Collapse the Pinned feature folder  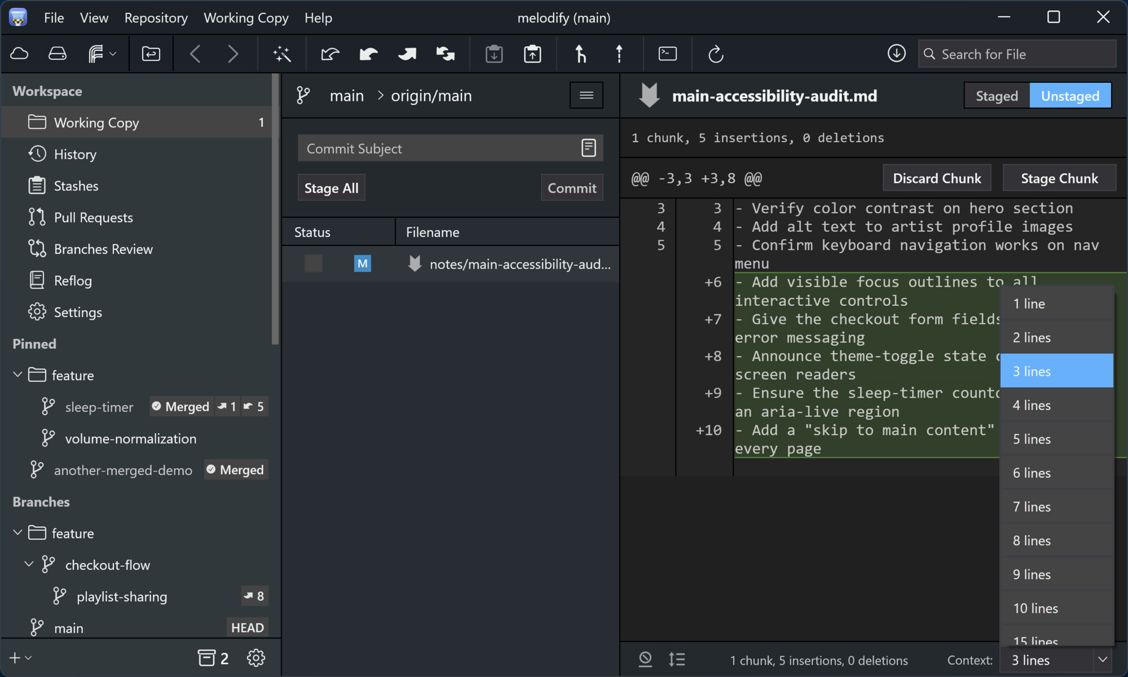pos(17,375)
